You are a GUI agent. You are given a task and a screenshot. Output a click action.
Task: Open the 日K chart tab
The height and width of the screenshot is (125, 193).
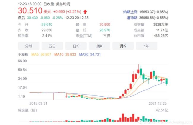tap(76, 46)
